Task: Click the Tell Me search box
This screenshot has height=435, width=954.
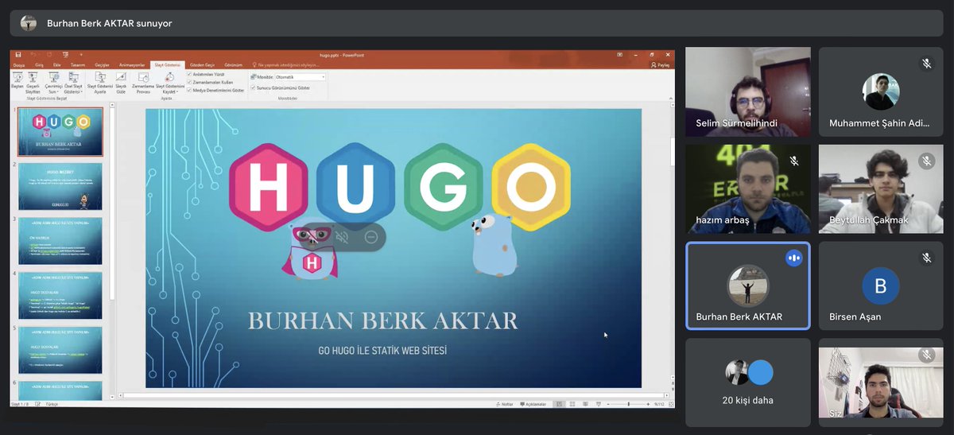Action: (x=285, y=64)
